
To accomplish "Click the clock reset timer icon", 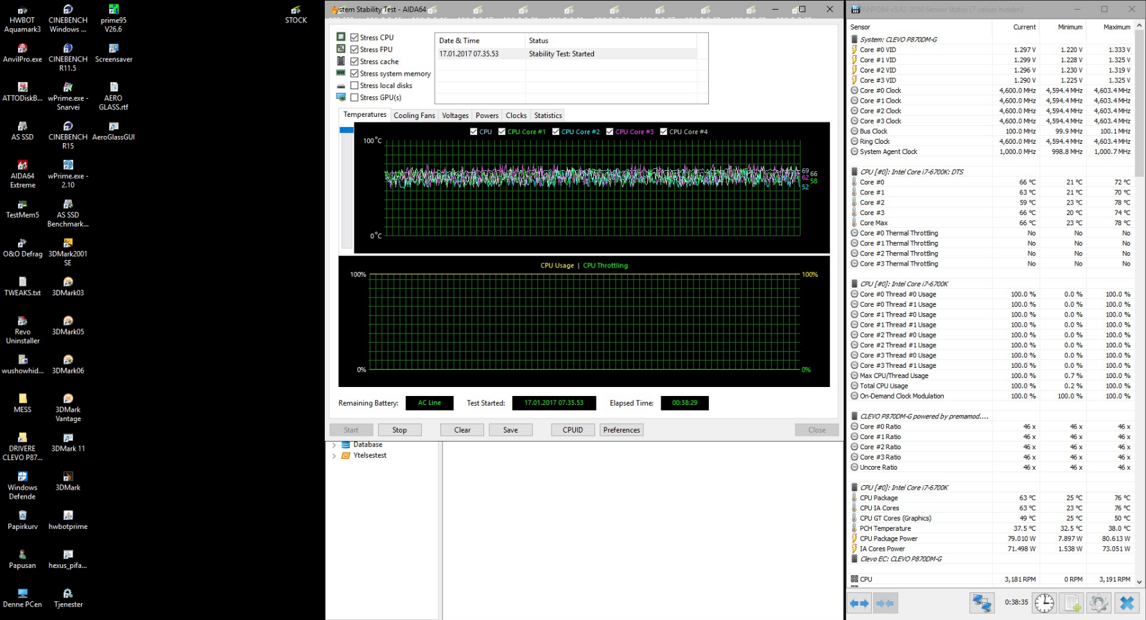I will tap(1044, 603).
